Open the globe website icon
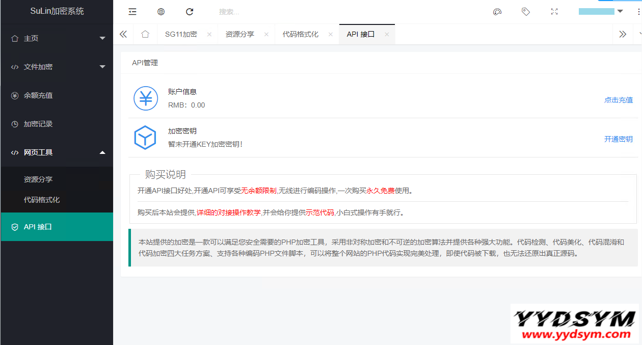The height and width of the screenshot is (345, 642). 161,12
